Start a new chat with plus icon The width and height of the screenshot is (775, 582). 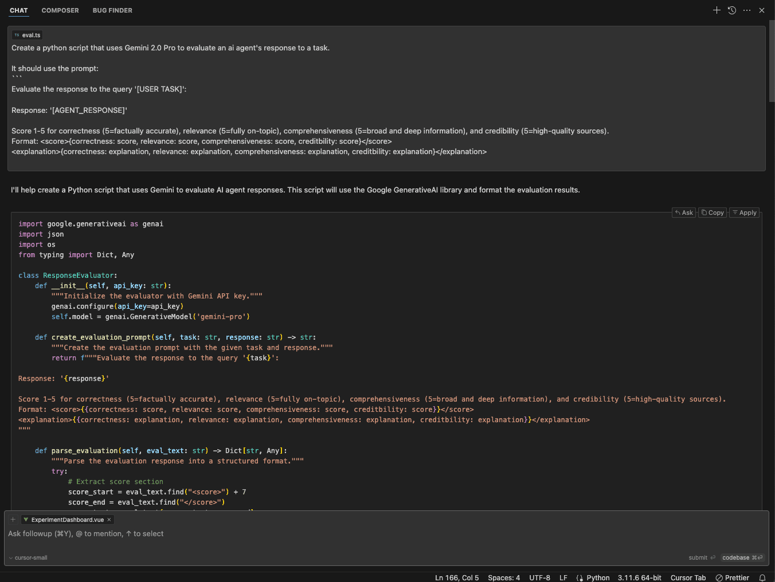[717, 10]
